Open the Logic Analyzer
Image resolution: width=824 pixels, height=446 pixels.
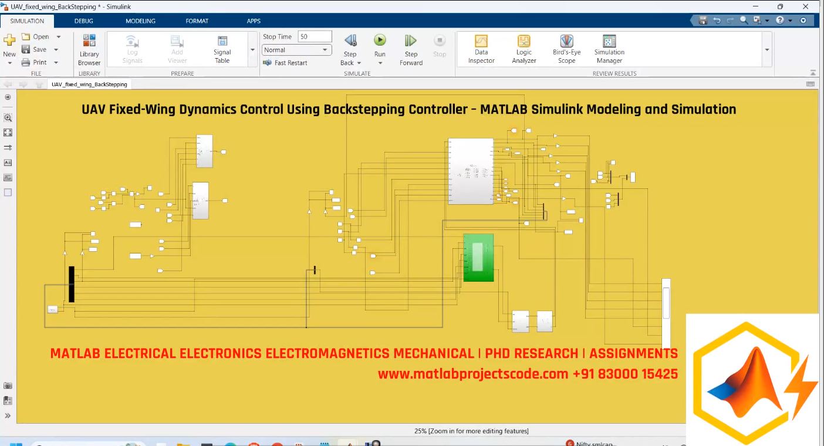point(523,49)
